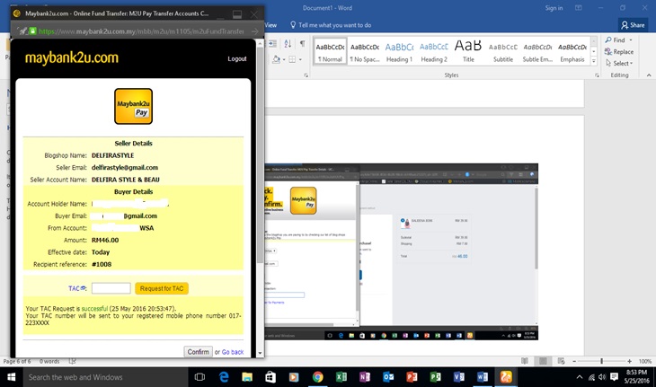Toggle Show/Hide paragraph marks in Word
The image size is (656, 387).
pos(302,43)
